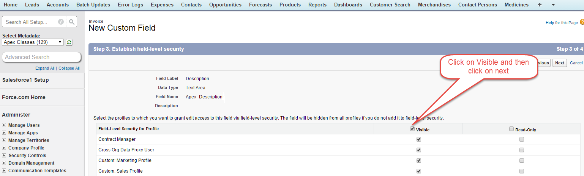Check Read-Only for Custom: Sales Profile

tap(522, 171)
